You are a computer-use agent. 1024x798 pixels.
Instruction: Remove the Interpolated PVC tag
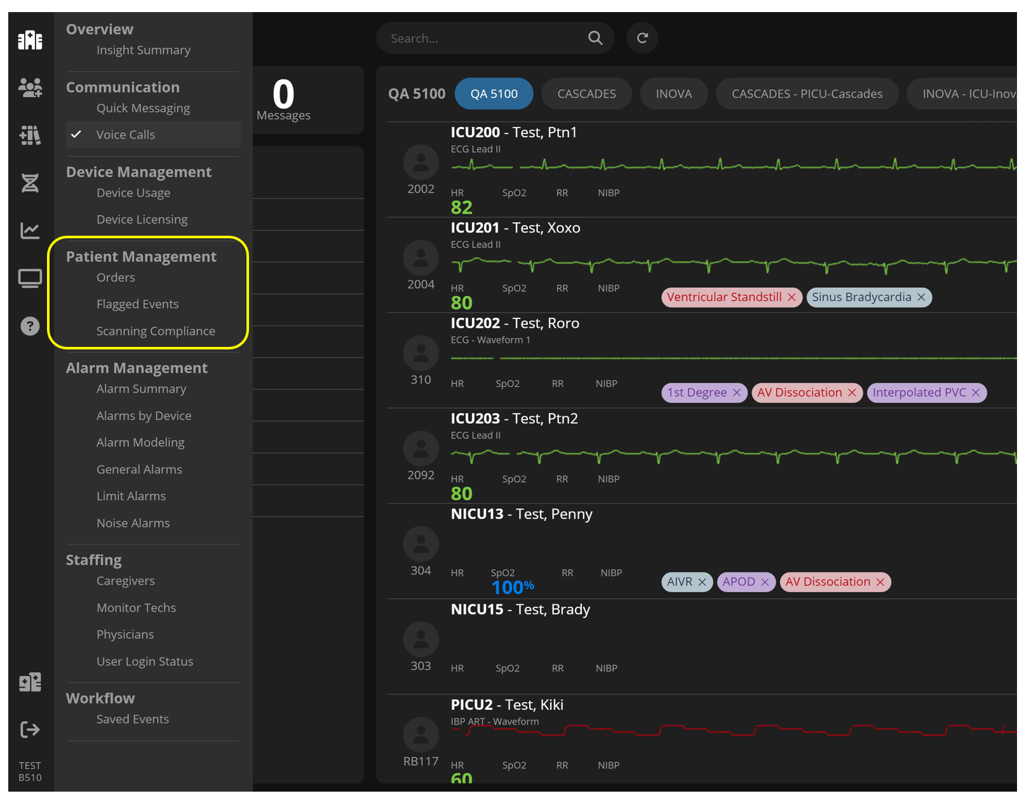(x=976, y=393)
